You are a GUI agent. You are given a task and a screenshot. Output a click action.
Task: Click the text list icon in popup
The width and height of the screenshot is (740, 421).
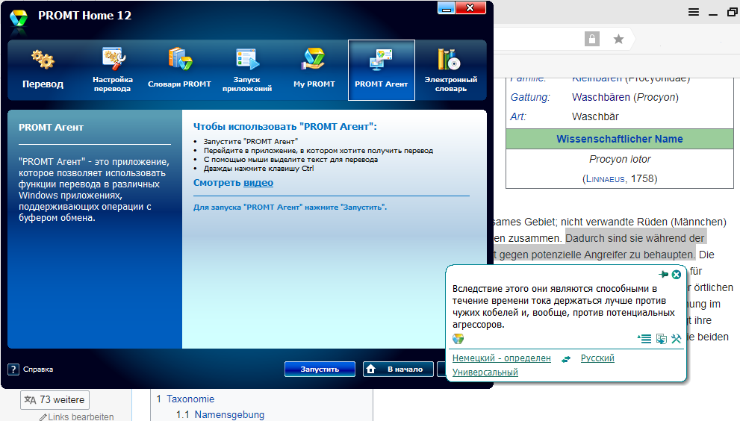[644, 338]
